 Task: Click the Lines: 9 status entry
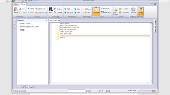coord(88,91)
